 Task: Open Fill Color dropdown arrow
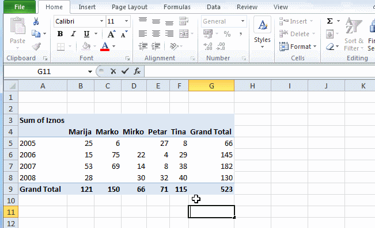tap(94, 47)
